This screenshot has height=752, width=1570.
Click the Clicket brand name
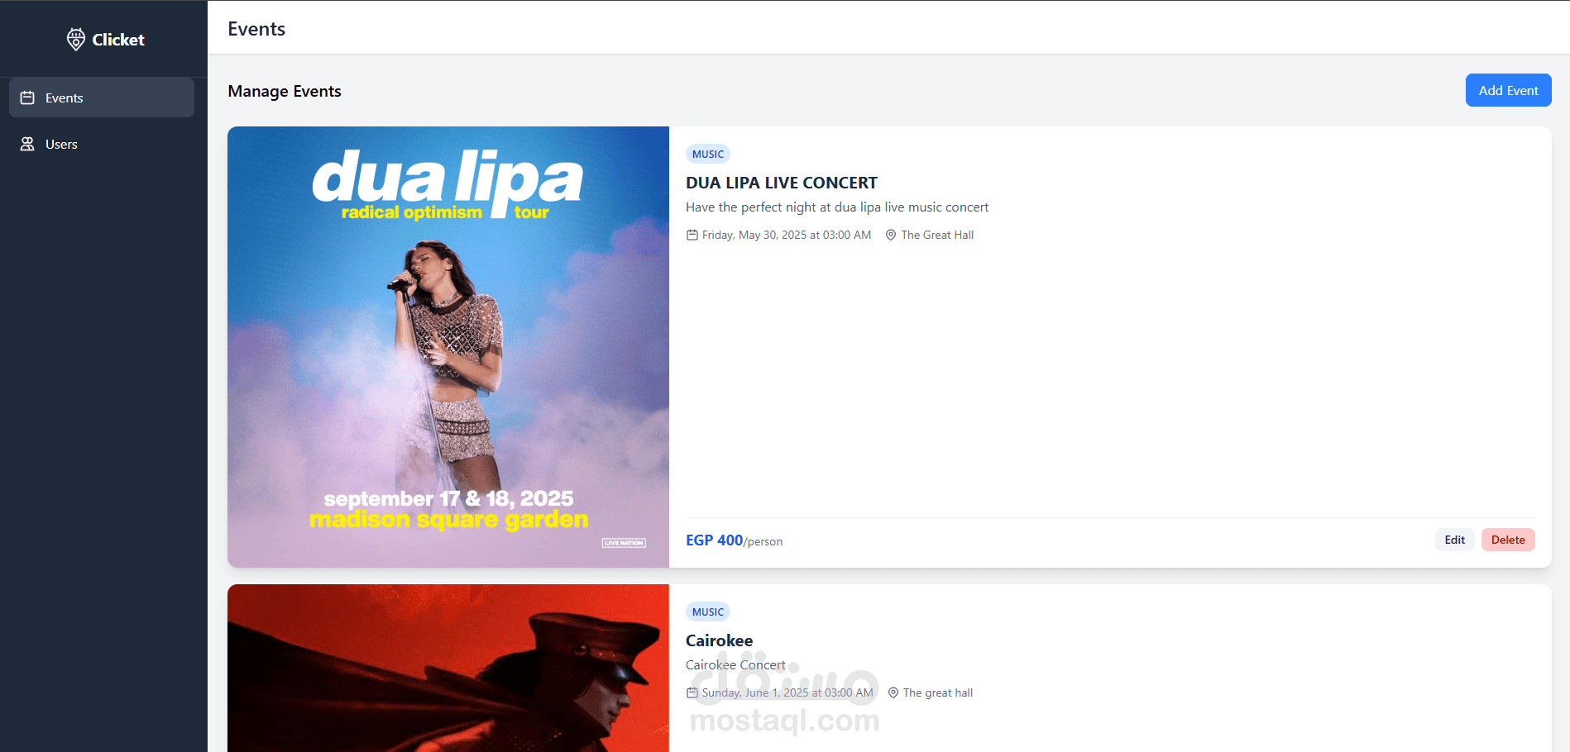click(118, 40)
